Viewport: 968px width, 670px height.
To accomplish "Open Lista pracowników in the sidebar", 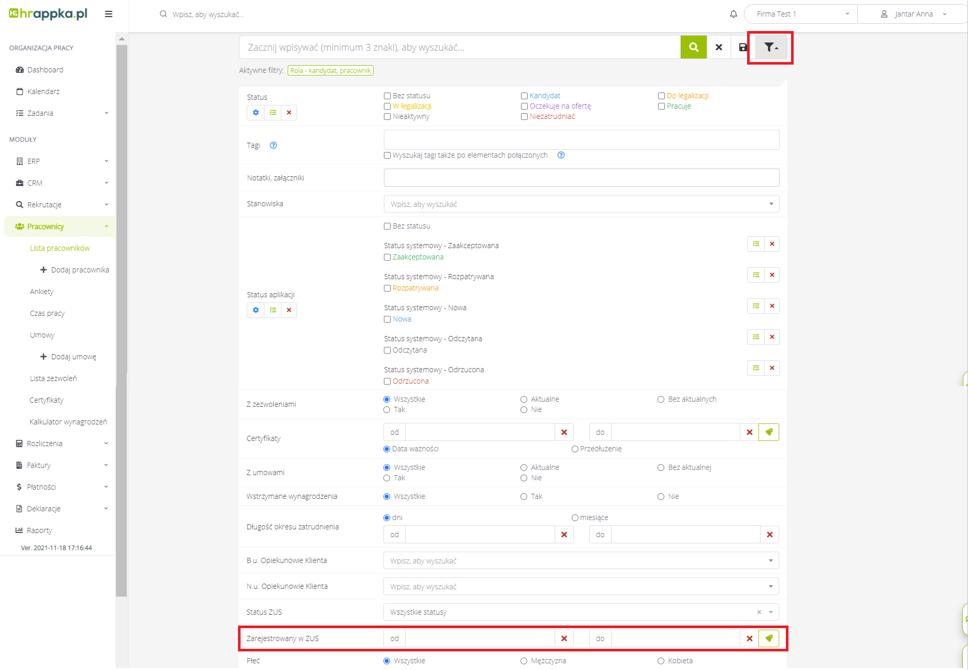I will [60, 248].
